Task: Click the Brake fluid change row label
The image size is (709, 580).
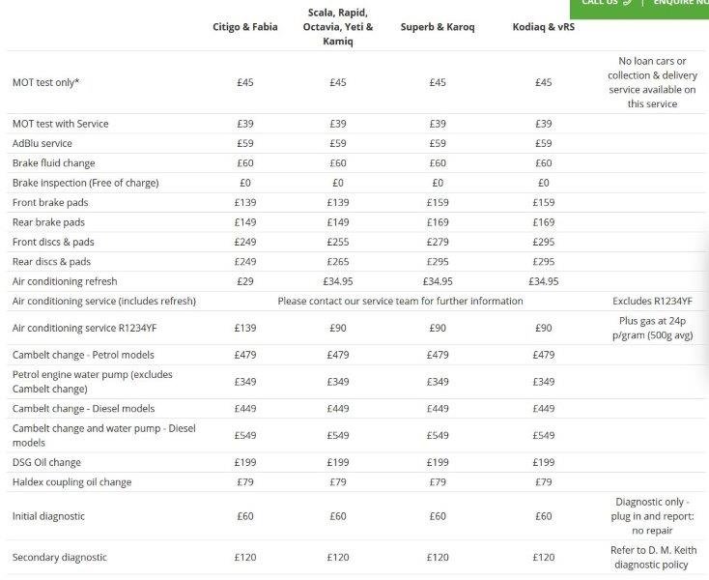Action: point(54,162)
